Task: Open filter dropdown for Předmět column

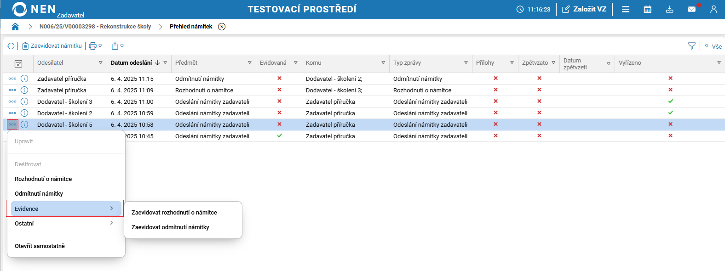Action: click(x=250, y=63)
